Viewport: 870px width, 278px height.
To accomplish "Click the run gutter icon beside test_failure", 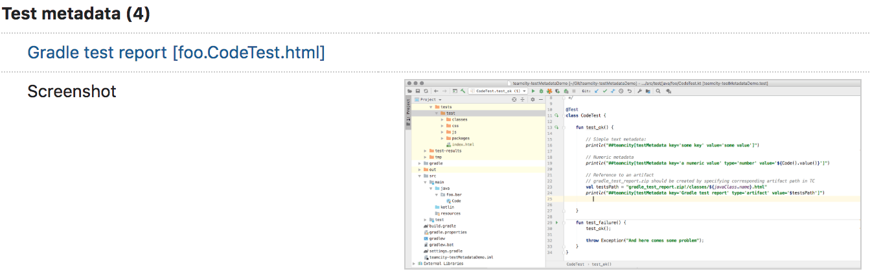I will pyautogui.click(x=556, y=222).
